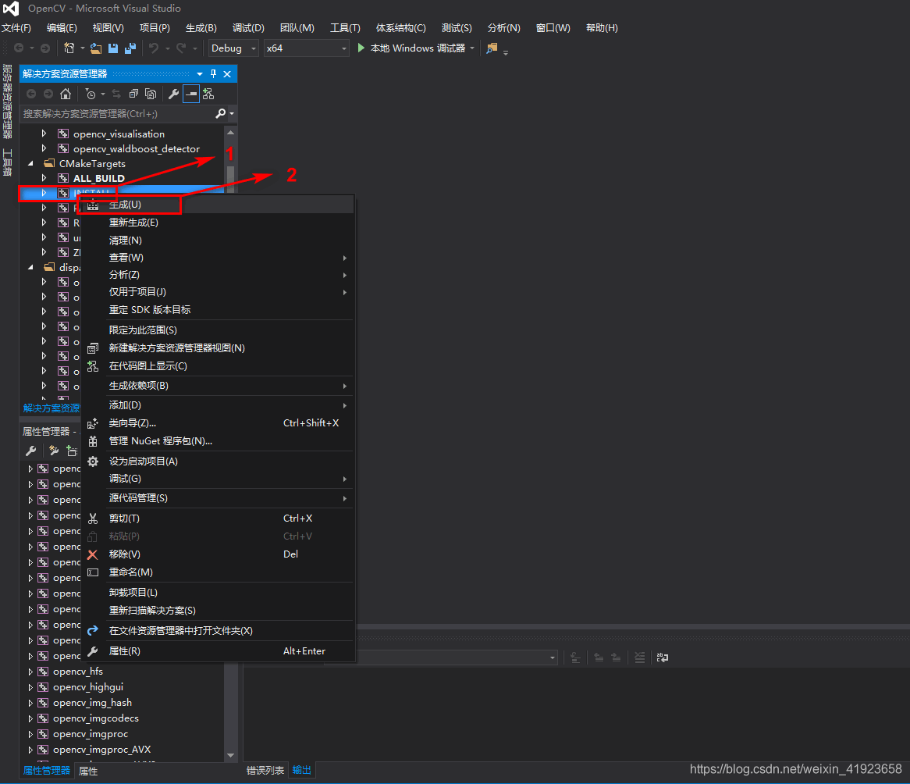Choose 在文件资源管理器中打开文件夹(X)
Viewport: 910px width, 784px height.
click(218, 631)
